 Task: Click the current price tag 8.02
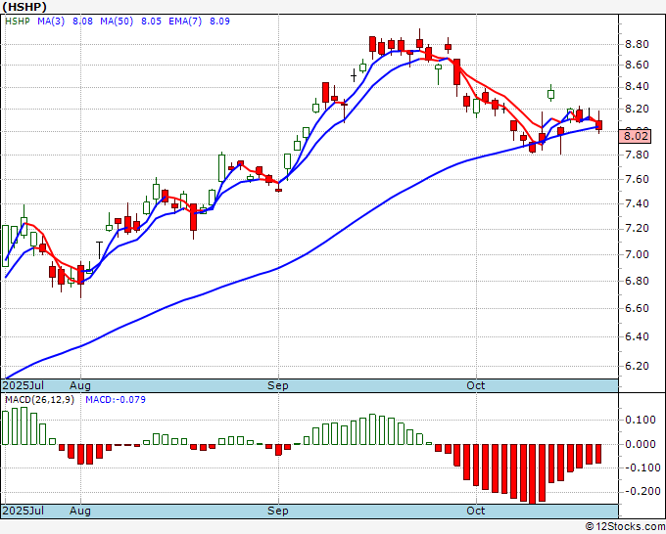pos(636,137)
